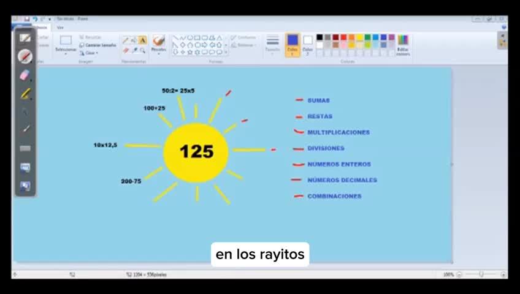Pick the red swatch in the color palette

(x=343, y=37)
